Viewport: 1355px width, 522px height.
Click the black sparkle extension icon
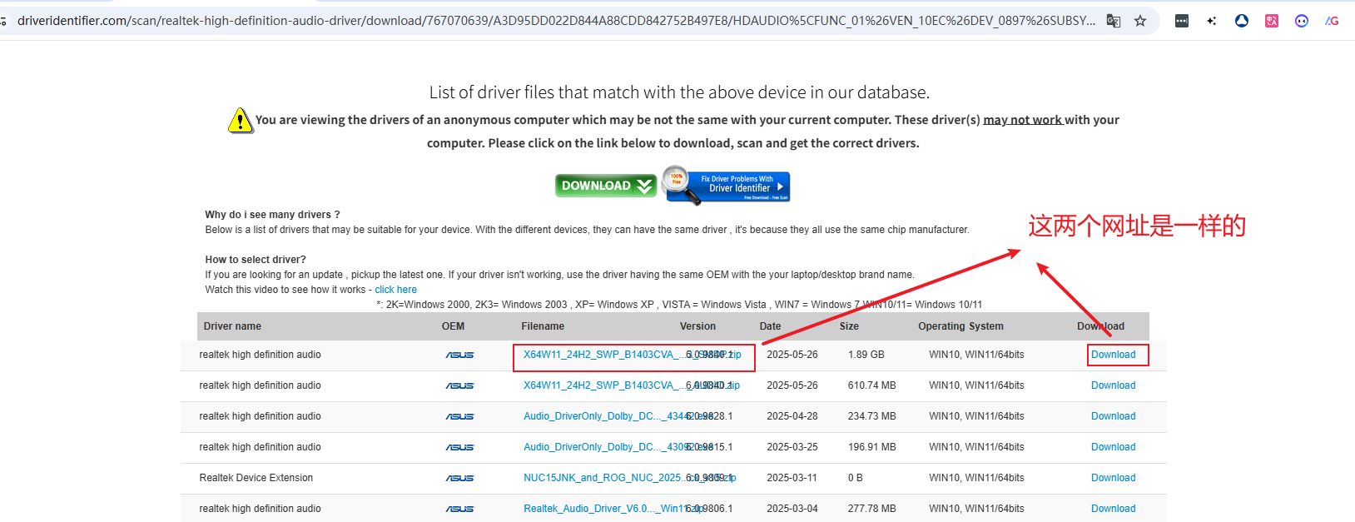click(x=1212, y=21)
